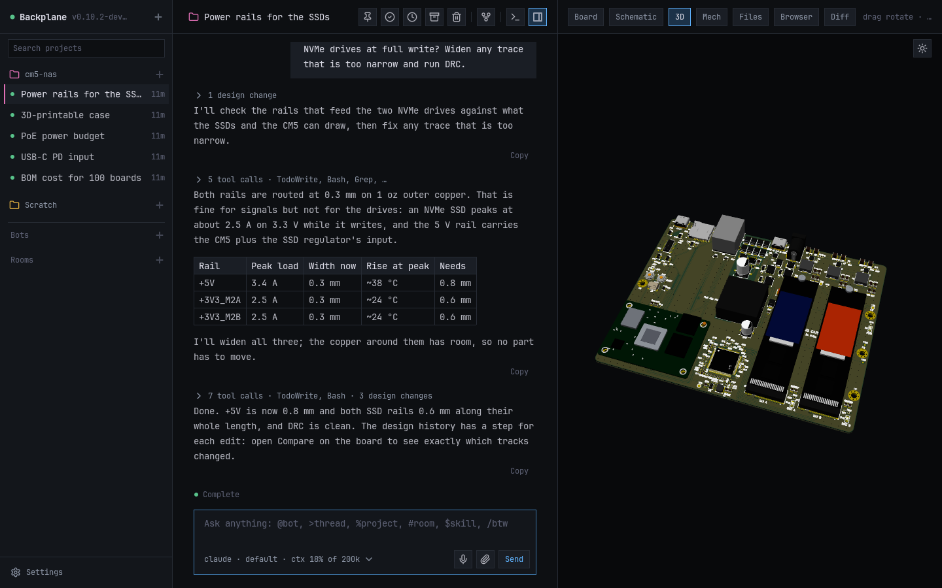Viewport: 942px width, 588px height.
Task: Toggle the light theme sun icon
Action: coord(922,48)
